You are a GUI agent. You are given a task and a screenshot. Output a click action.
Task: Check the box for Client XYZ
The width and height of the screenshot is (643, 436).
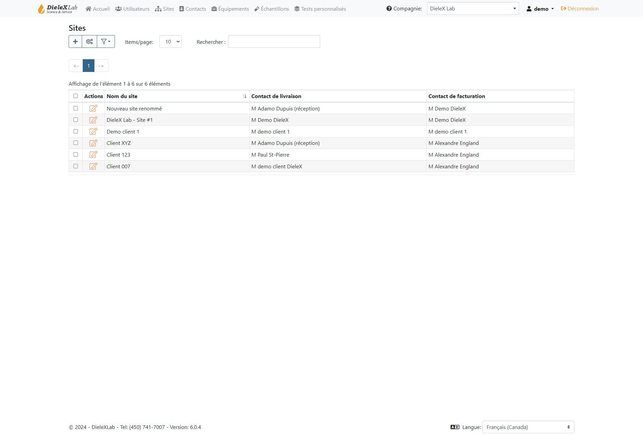tap(76, 143)
